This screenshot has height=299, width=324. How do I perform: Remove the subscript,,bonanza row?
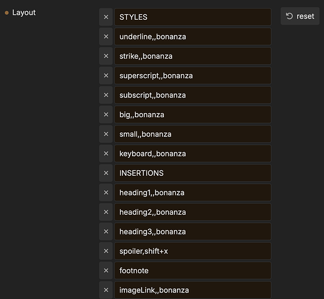pos(106,95)
